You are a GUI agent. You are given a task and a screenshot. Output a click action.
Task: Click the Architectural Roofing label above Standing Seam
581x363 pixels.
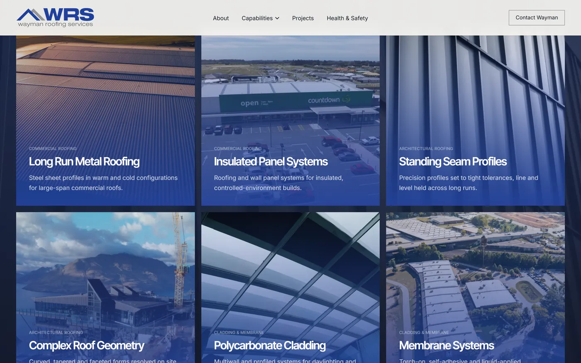tap(426, 149)
